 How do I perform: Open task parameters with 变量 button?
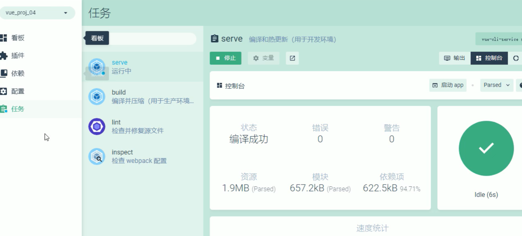click(264, 58)
